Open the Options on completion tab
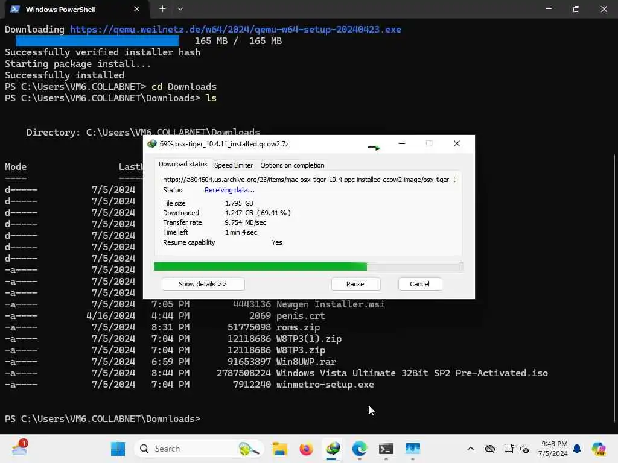 (x=292, y=165)
